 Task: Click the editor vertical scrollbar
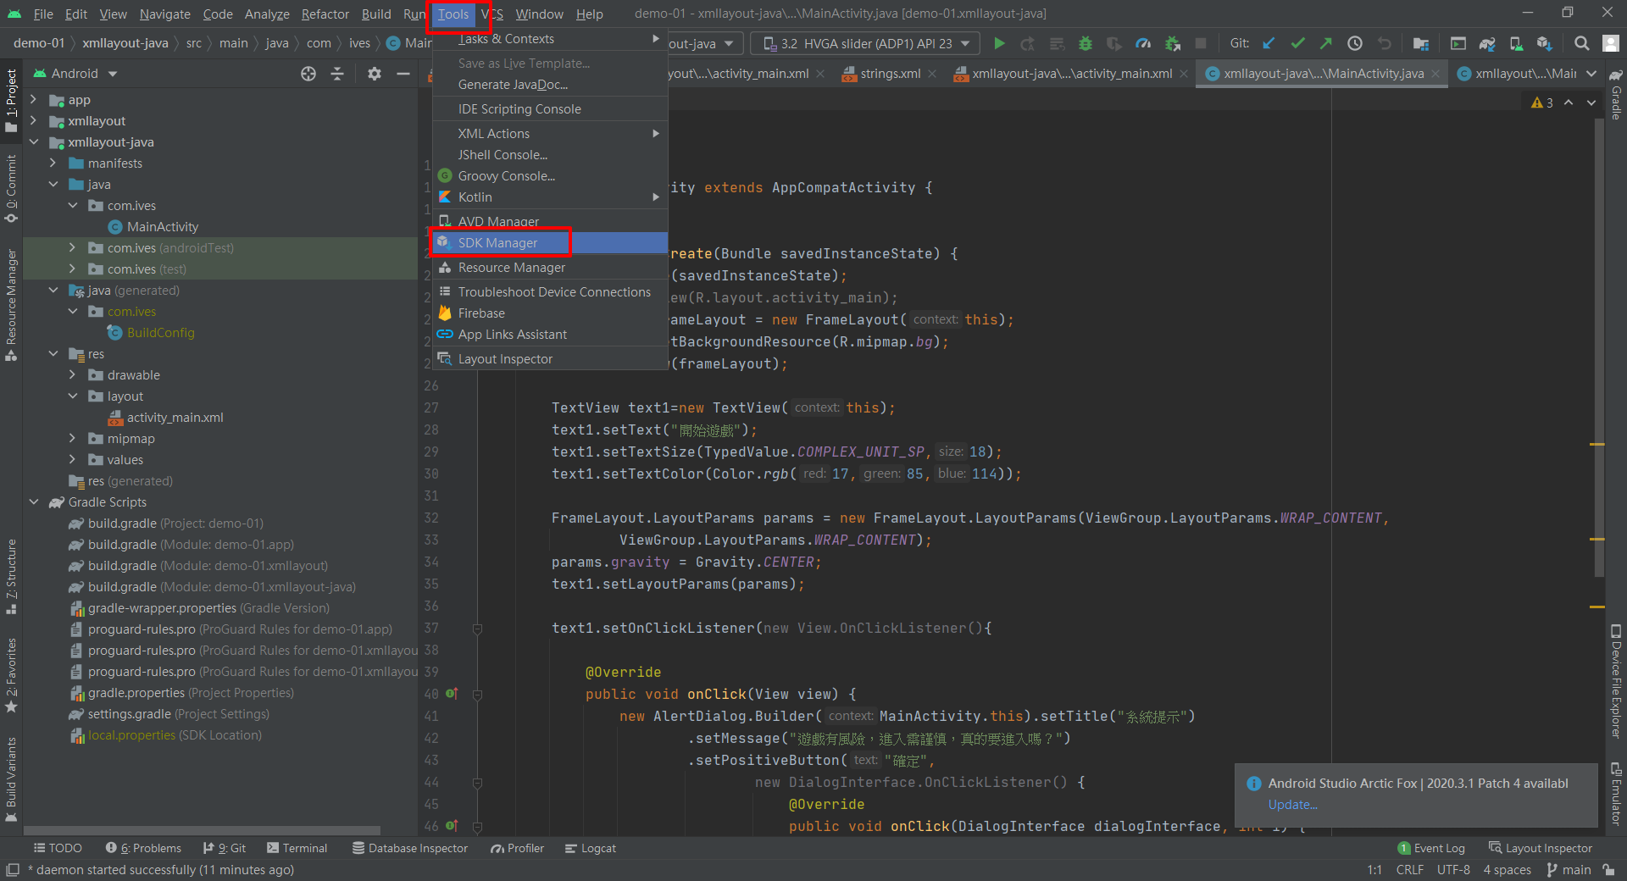(x=1598, y=347)
